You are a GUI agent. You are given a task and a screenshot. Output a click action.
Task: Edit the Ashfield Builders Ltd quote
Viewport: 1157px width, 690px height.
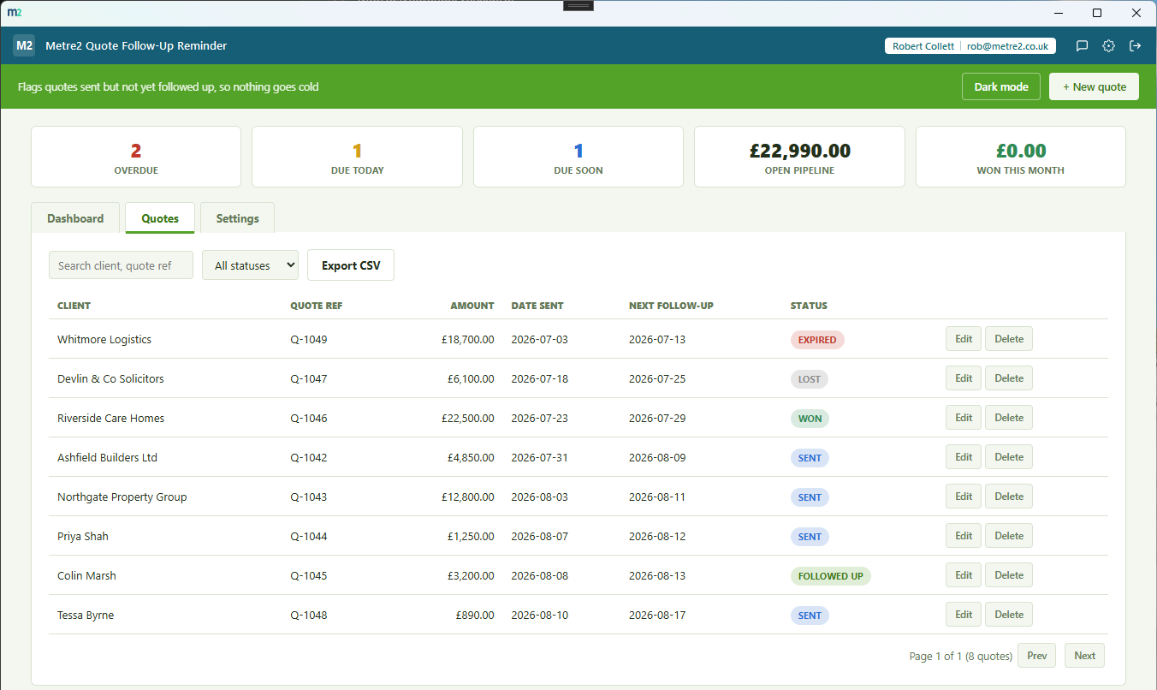pyautogui.click(x=964, y=457)
